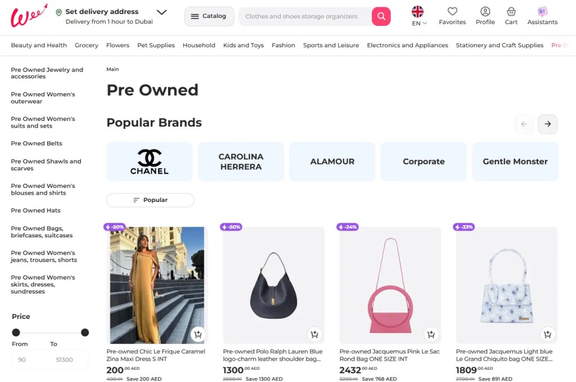Image resolution: width=576 pixels, height=382 pixels.
Task: Open the Chanel brand card
Action: (x=150, y=161)
